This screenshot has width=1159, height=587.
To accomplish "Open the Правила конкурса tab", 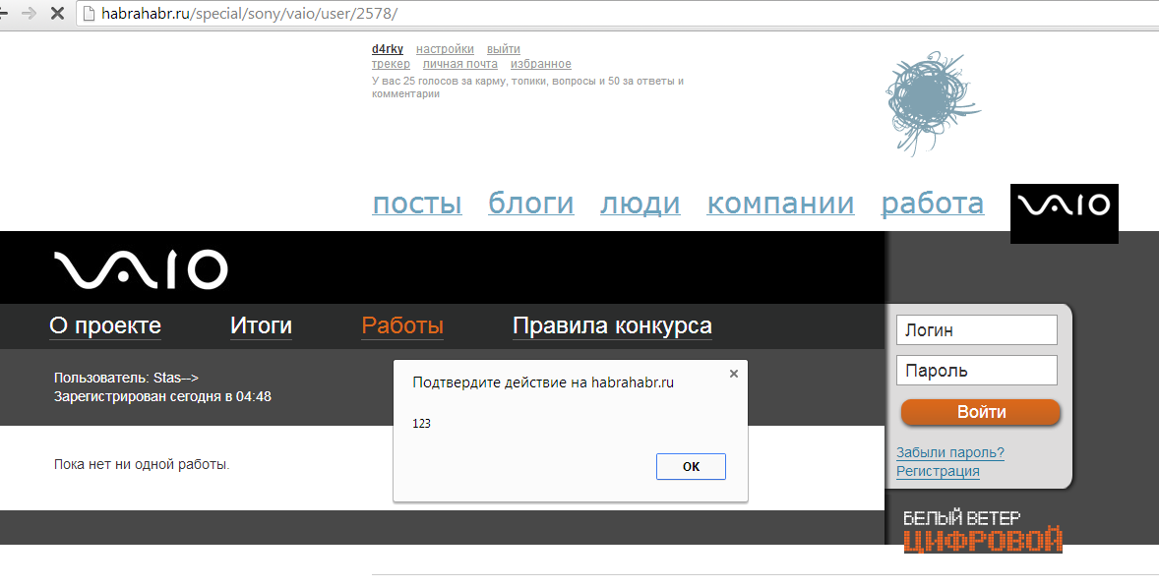I will tap(612, 325).
